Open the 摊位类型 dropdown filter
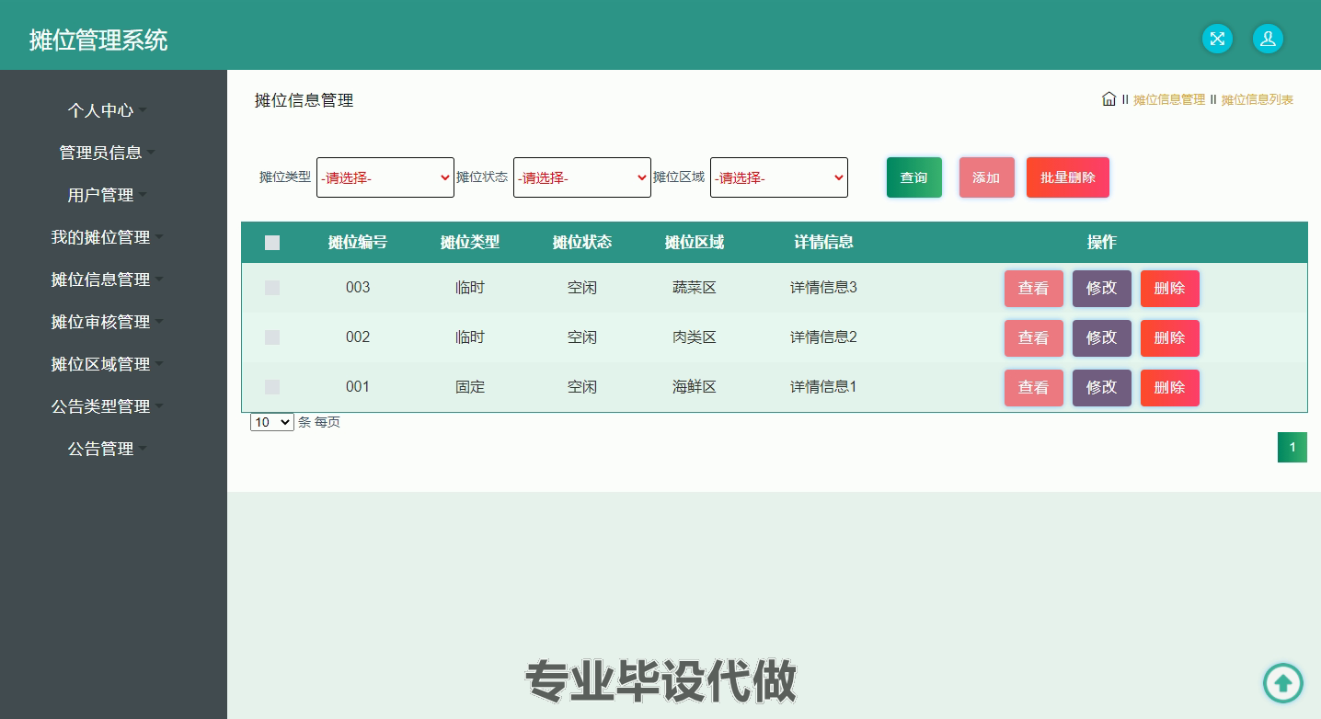Screen dimensions: 1321x719 tap(385, 177)
